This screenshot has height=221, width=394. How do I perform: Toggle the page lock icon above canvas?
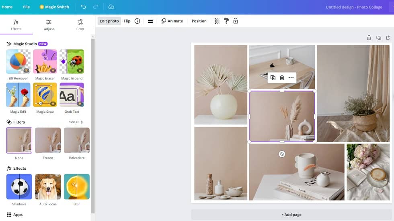coord(369,38)
